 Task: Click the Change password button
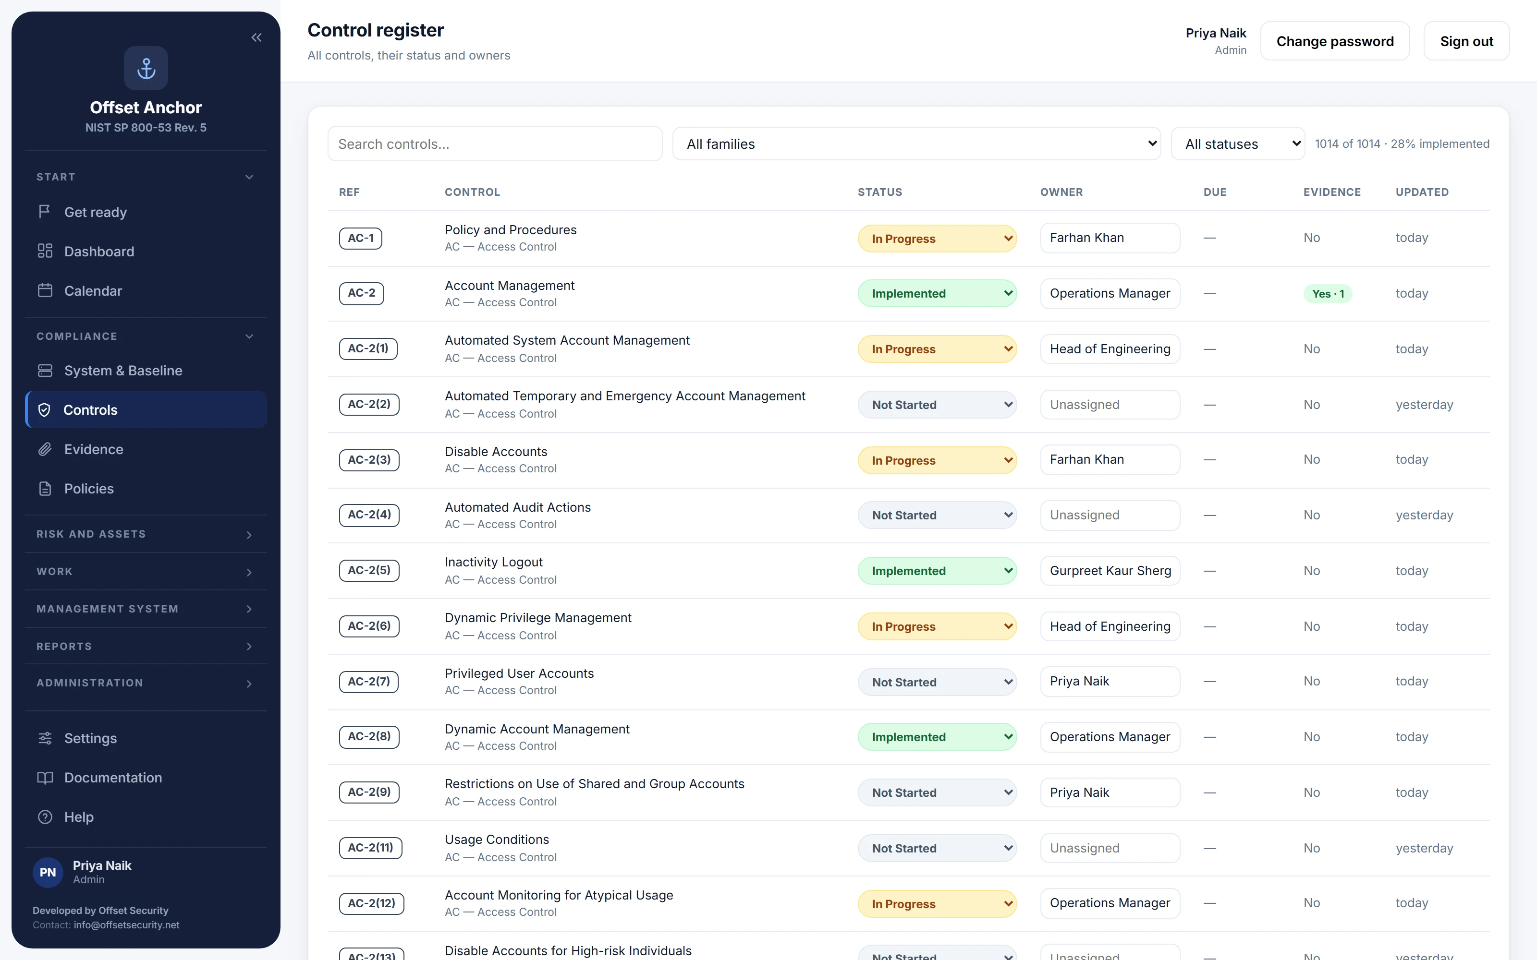coord(1335,41)
